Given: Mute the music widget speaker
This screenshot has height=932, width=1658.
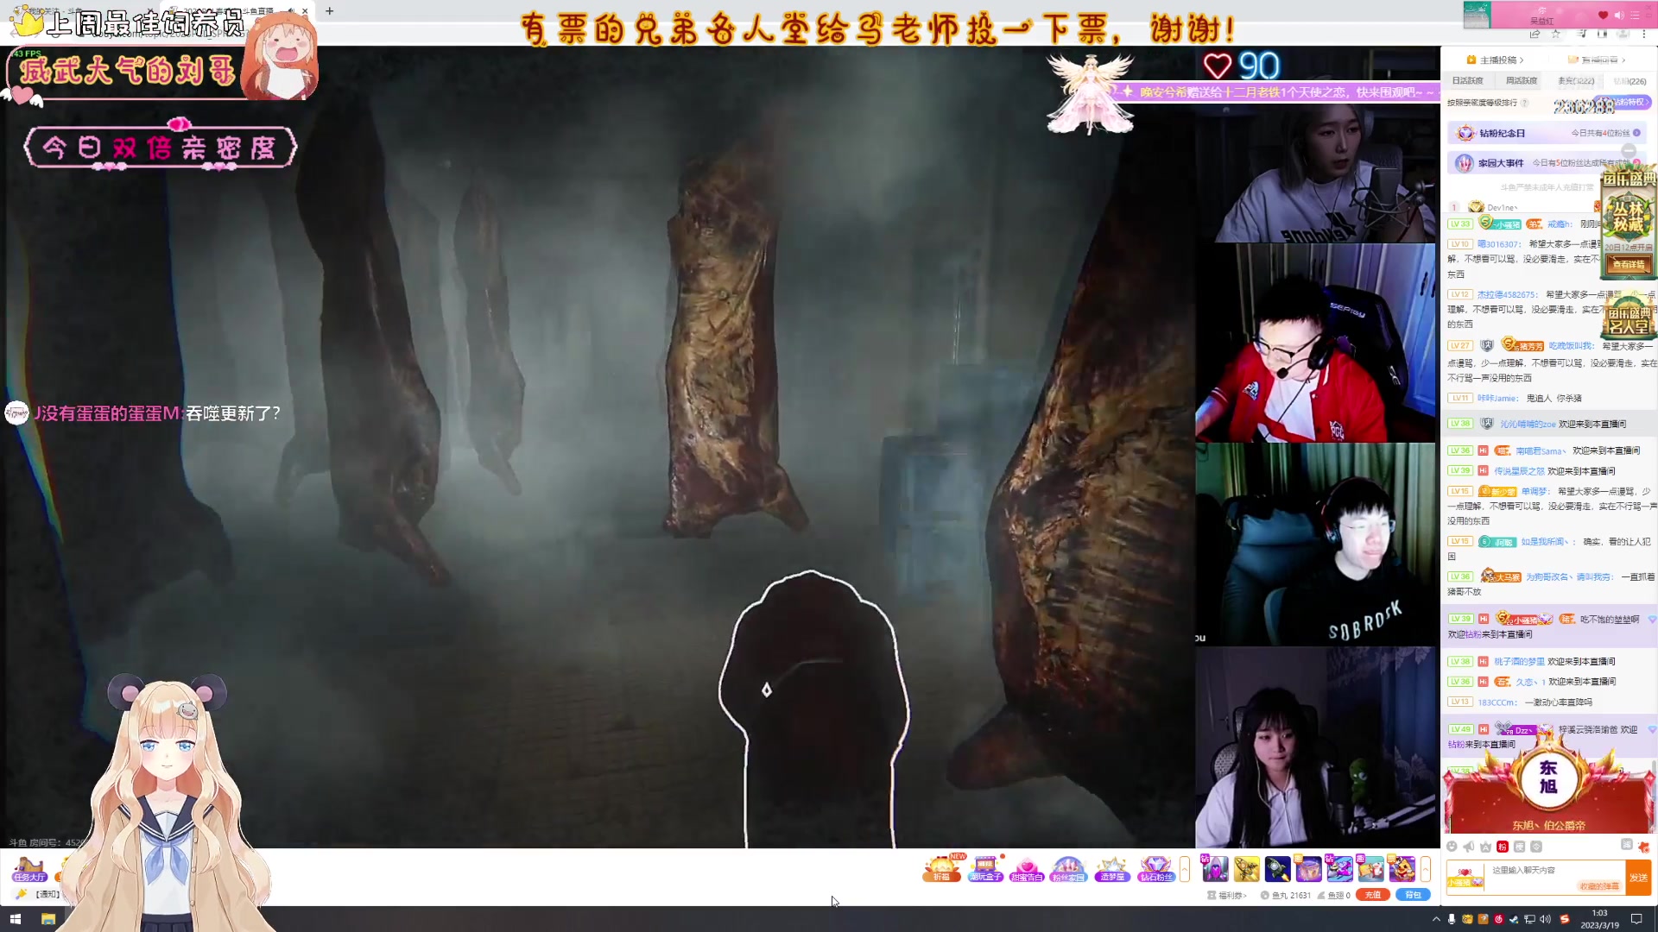Looking at the screenshot, I should (1619, 15).
